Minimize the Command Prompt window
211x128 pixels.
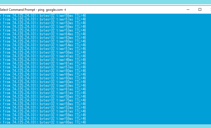[x=188, y=10]
